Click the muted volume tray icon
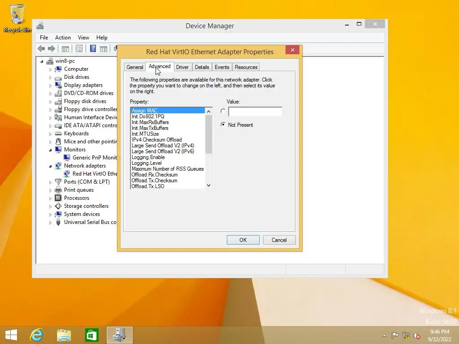 tap(416, 335)
